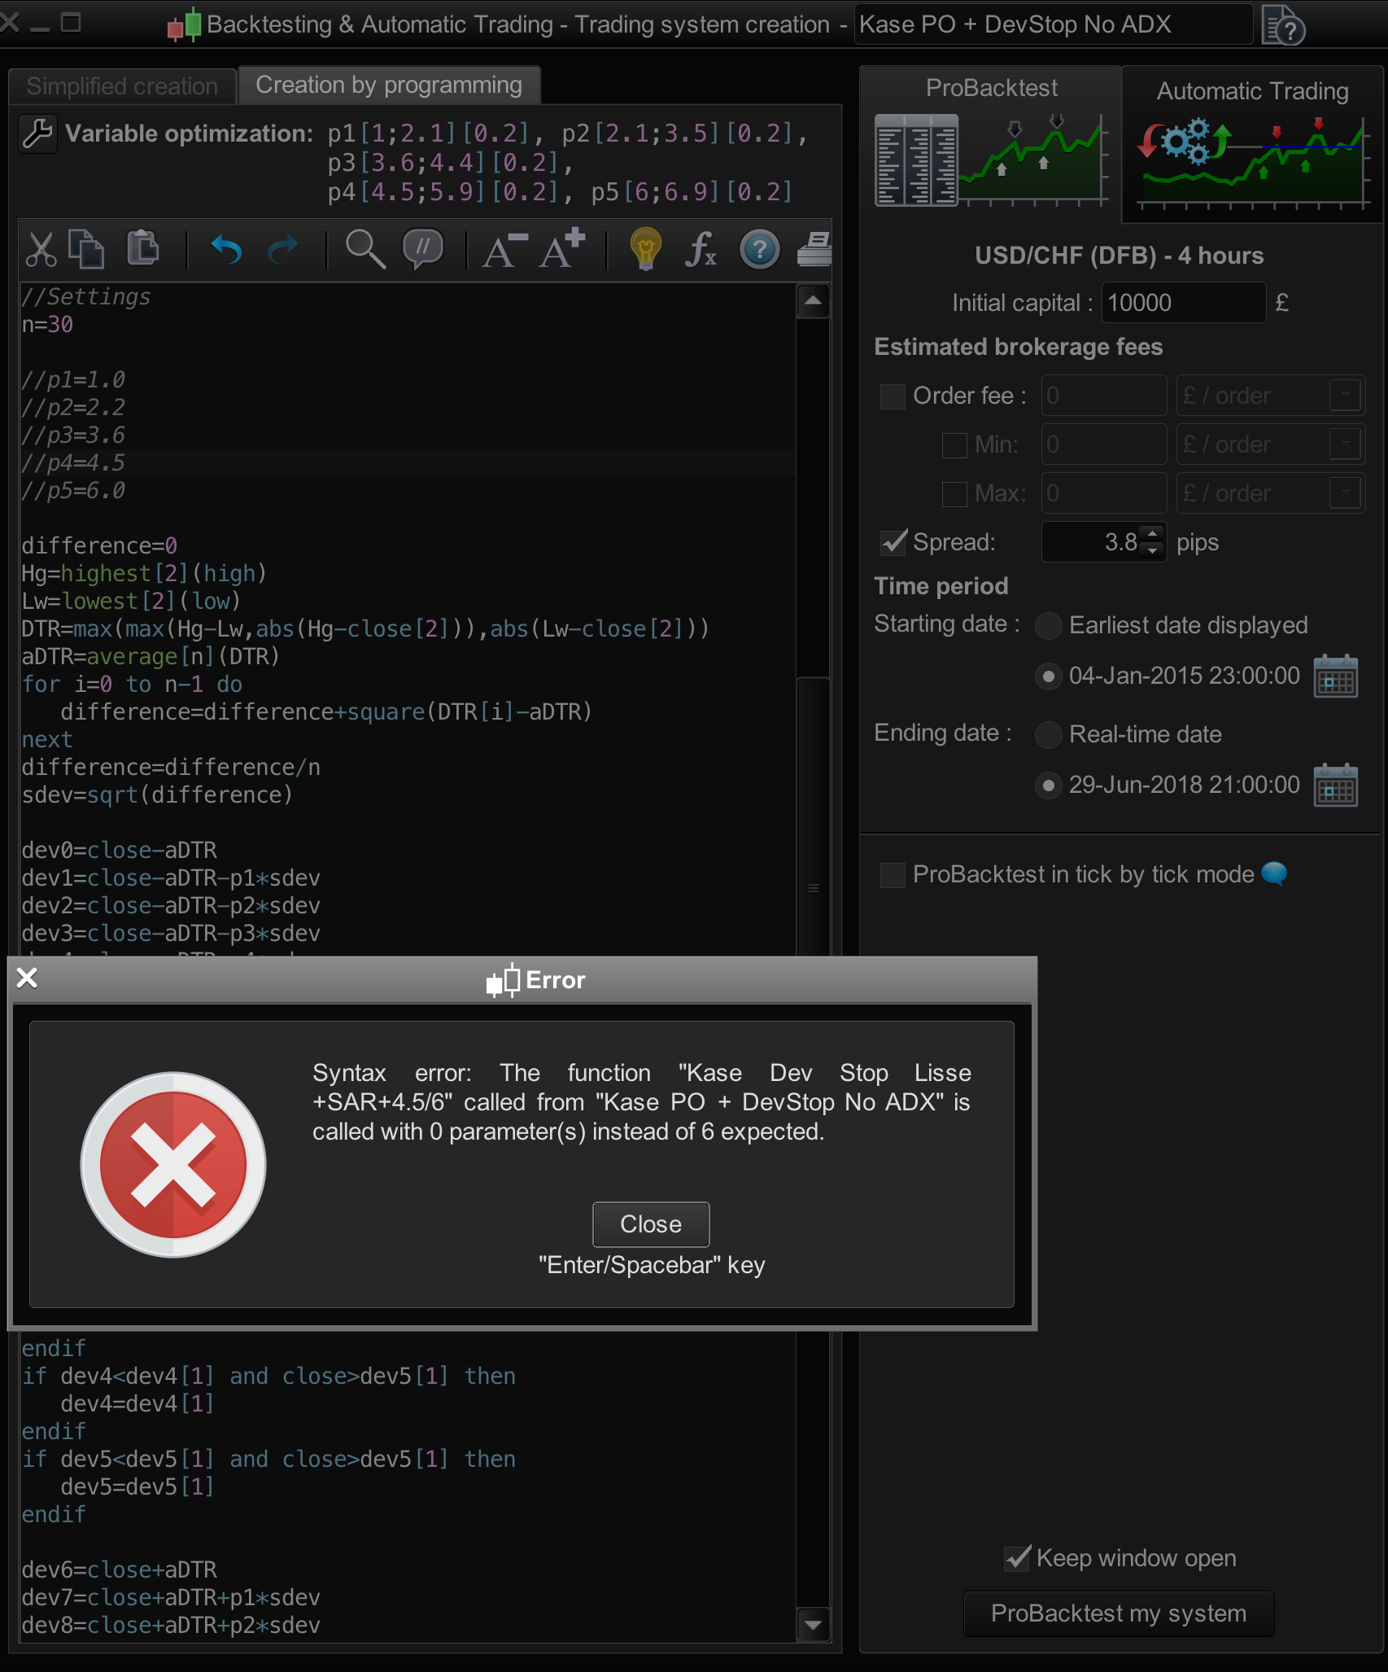Pick ending date with calendar icon
Image resolution: width=1388 pixels, height=1672 pixels.
[1335, 786]
